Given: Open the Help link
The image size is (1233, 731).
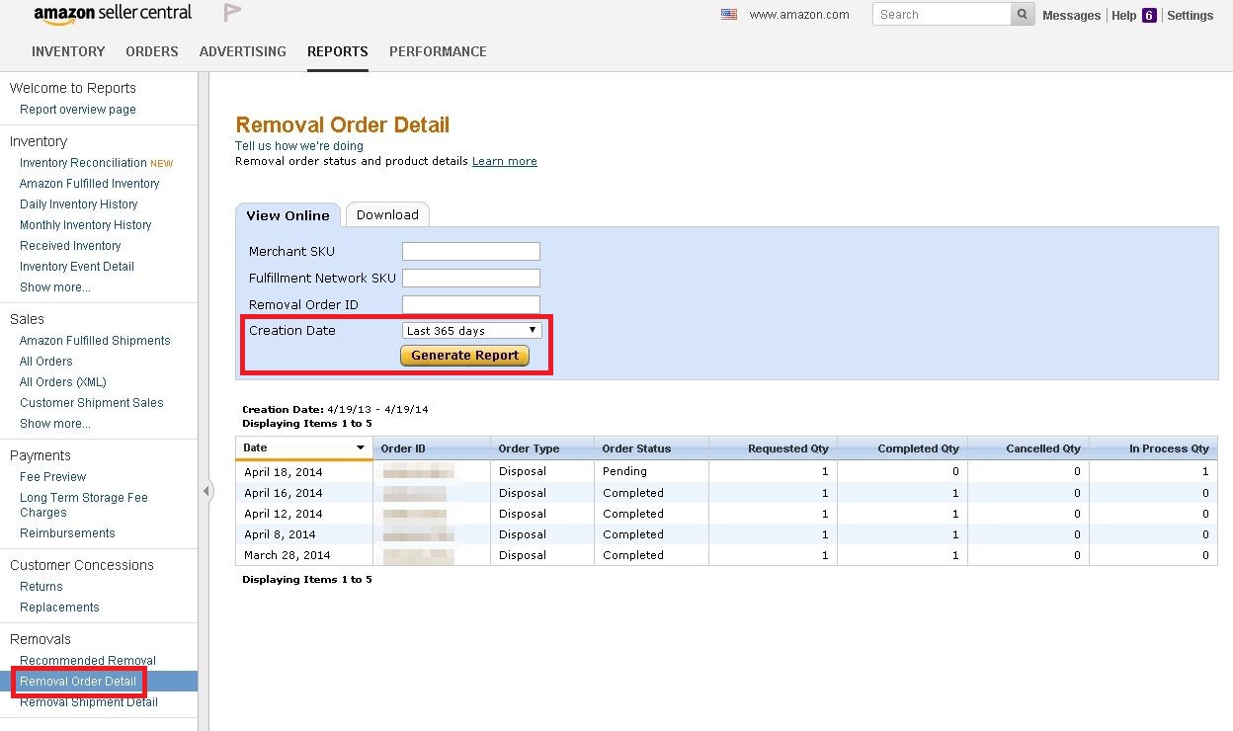Looking at the screenshot, I should [1124, 16].
